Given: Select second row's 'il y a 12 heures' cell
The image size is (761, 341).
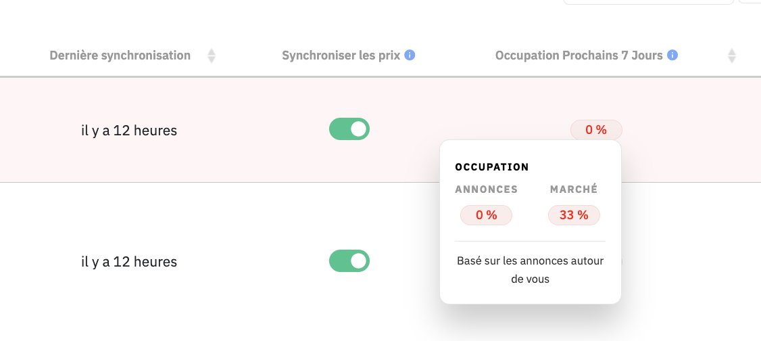Looking at the screenshot, I should point(129,262).
